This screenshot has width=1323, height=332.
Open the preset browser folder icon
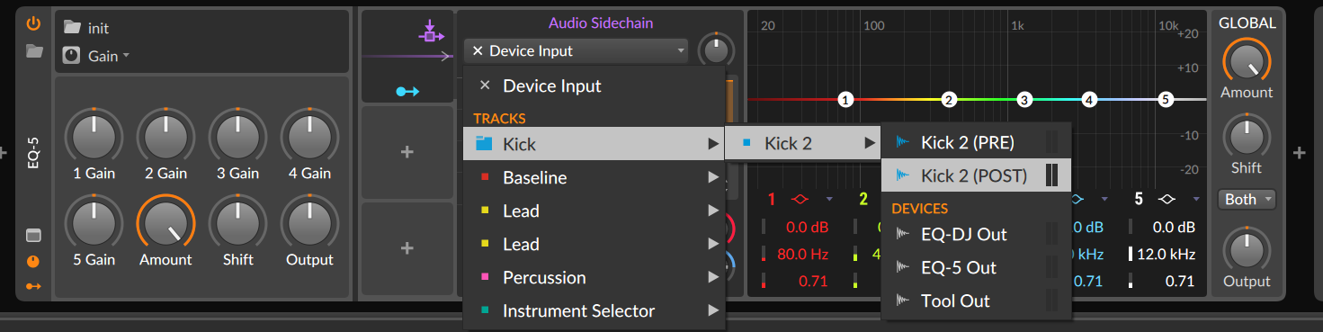(34, 51)
